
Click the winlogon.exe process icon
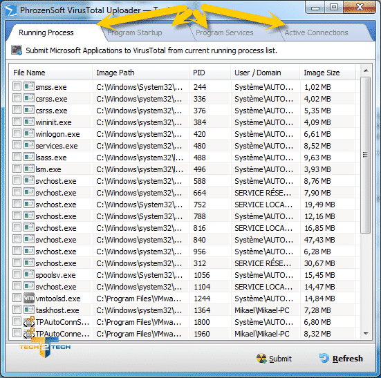tap(29, 133)
